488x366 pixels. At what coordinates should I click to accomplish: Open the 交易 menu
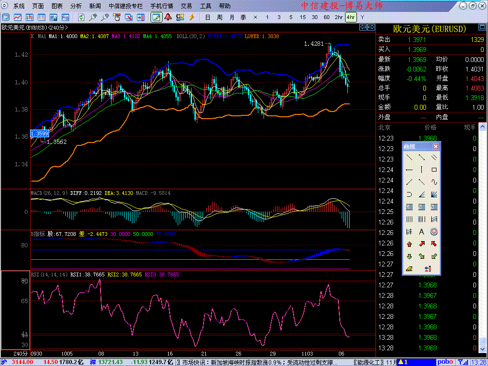[186, 6]
